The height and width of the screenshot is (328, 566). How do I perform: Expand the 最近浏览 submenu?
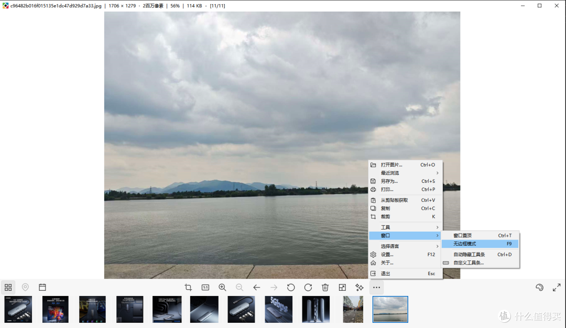(x=405, y=173)
